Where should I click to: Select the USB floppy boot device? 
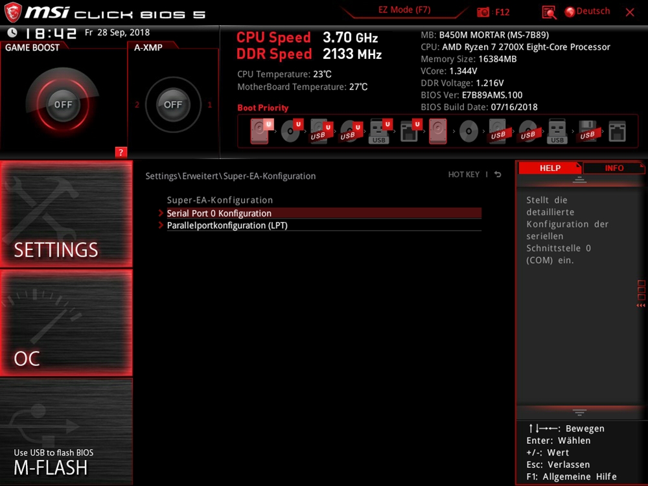tap(587, 132)
